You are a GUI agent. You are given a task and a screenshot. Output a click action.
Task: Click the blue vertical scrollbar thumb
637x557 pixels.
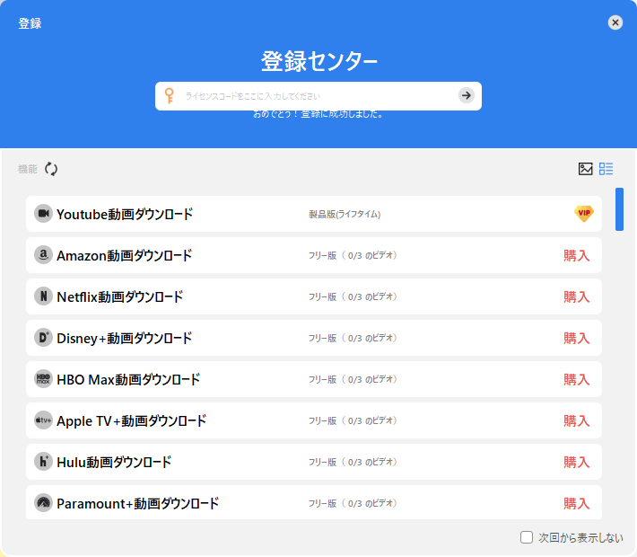(619, 209)
